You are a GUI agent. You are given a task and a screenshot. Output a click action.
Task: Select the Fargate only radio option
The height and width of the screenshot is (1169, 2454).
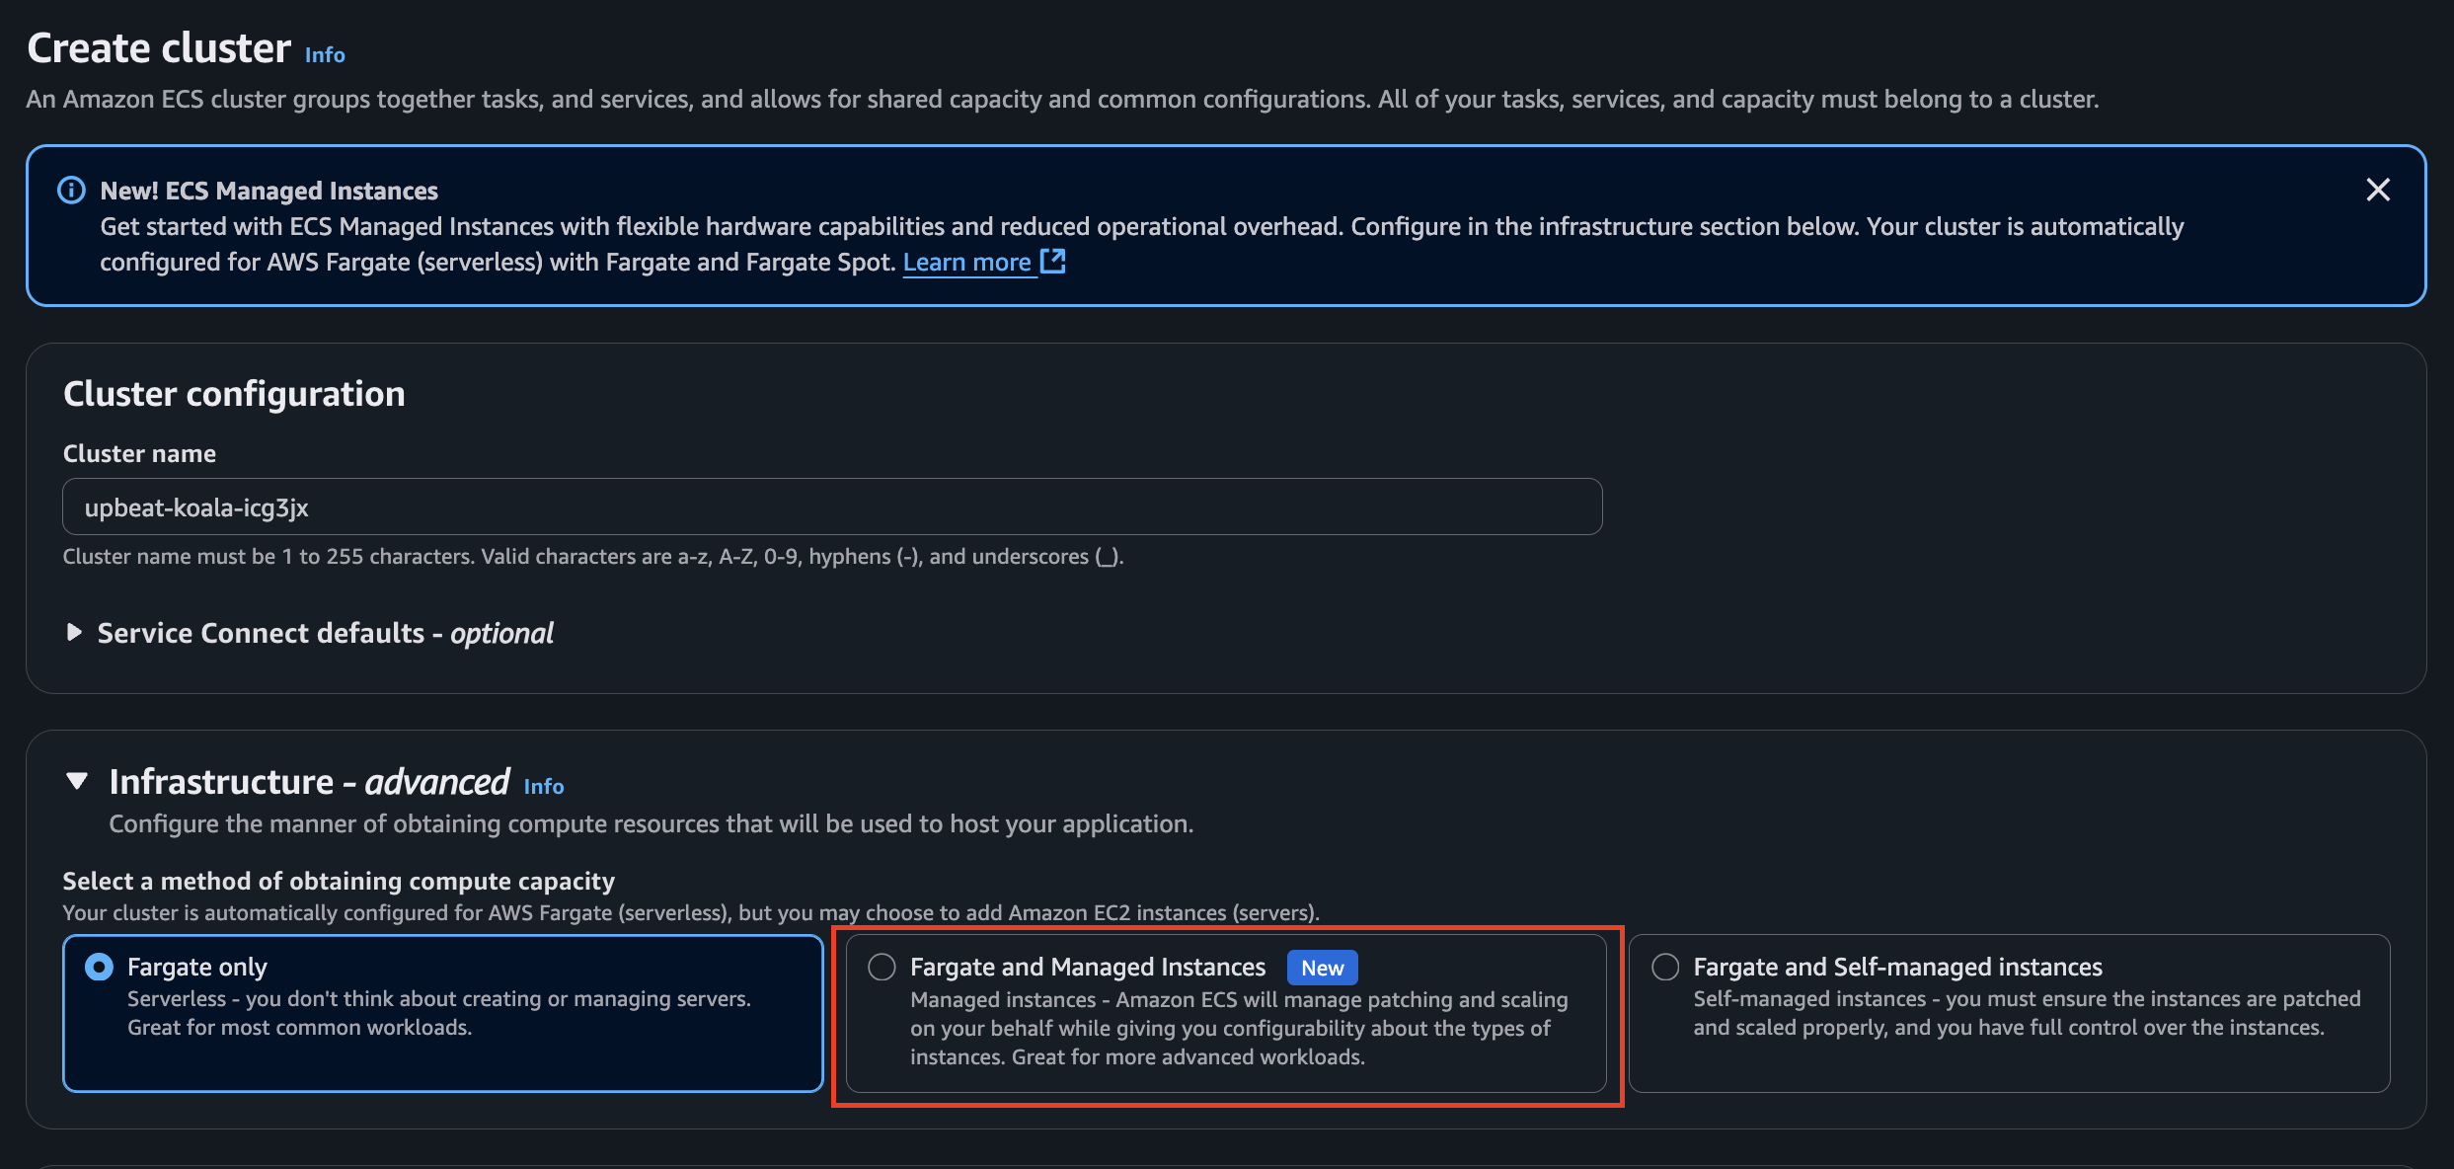tap(99, 967)
